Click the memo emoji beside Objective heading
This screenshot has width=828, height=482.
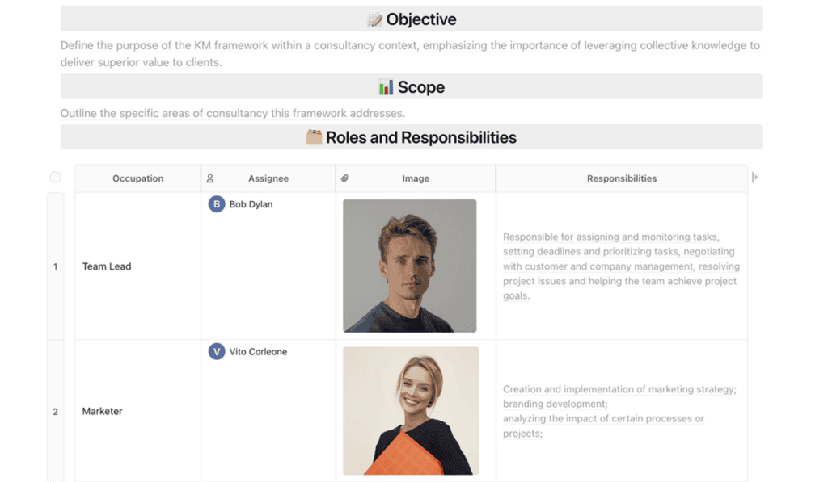(374, 19)
